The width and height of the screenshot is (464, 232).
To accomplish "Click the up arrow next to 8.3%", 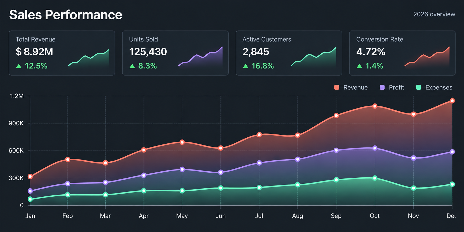I will click(x=132, y=66).
